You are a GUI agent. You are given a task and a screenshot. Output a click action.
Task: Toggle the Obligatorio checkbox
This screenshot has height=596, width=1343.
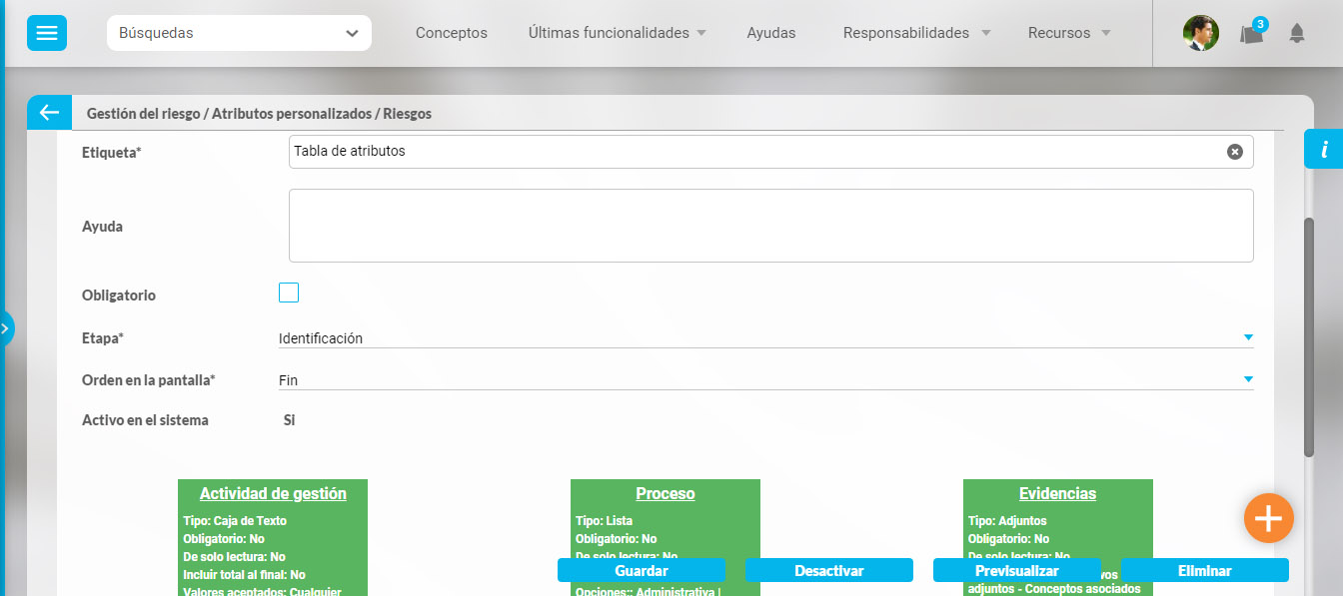click(x=289, y=293)
